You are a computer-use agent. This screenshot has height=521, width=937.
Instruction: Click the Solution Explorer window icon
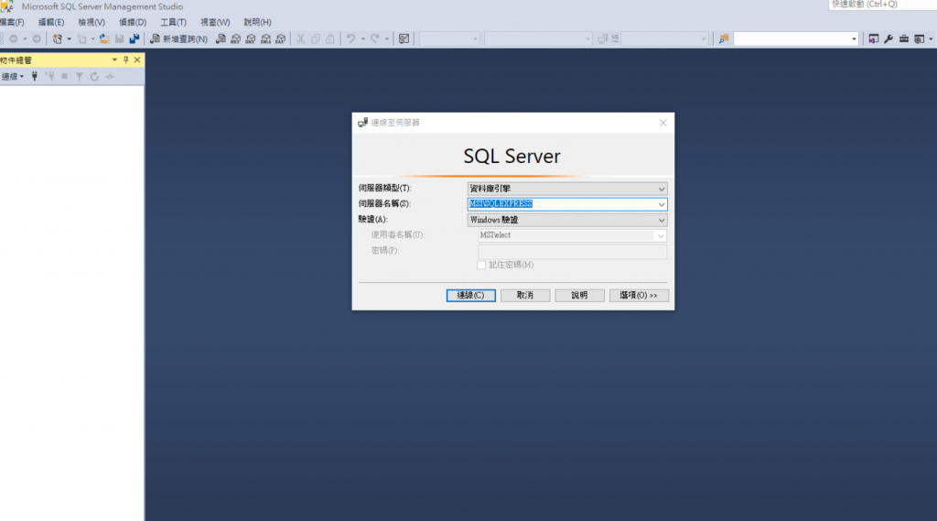coord(874,38)
